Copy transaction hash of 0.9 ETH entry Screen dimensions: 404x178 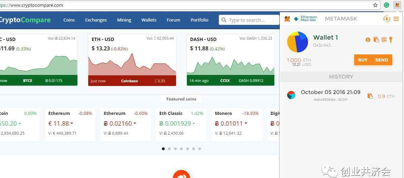[370, 96]
